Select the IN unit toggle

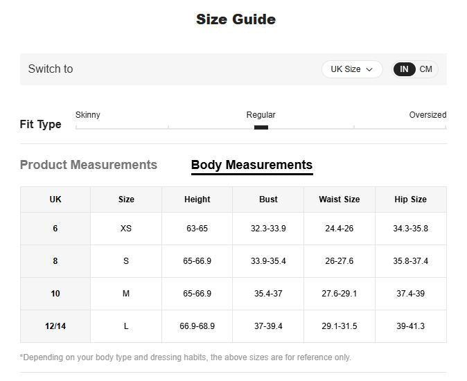pyautogui.click(x=404, y=69)
